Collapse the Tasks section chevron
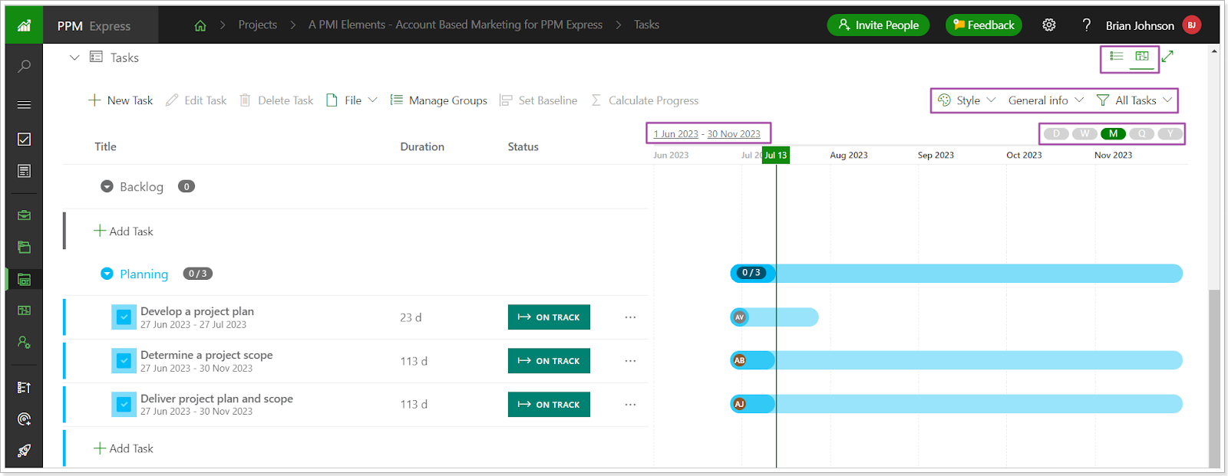The image size is (1228, 476). click(x=74, y=57)
